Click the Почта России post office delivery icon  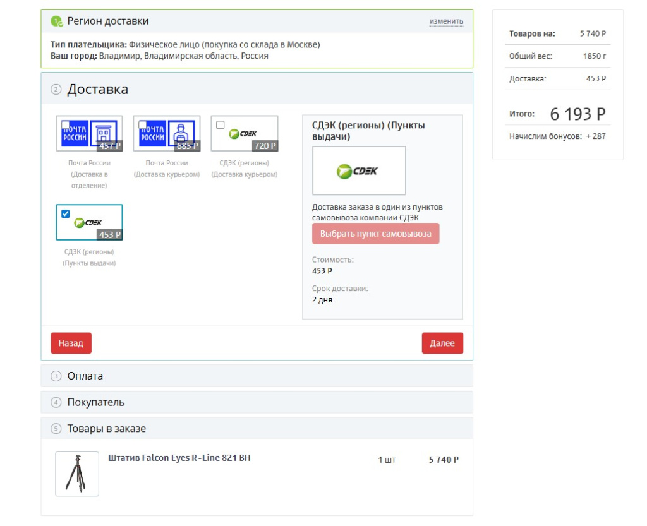click(x=89, y=133)
